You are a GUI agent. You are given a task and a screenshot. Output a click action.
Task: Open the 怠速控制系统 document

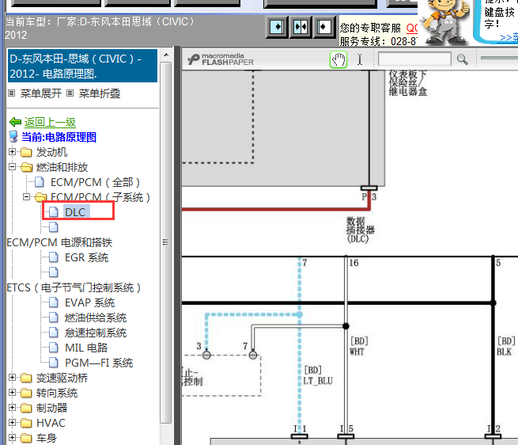(x=96, y=333)
